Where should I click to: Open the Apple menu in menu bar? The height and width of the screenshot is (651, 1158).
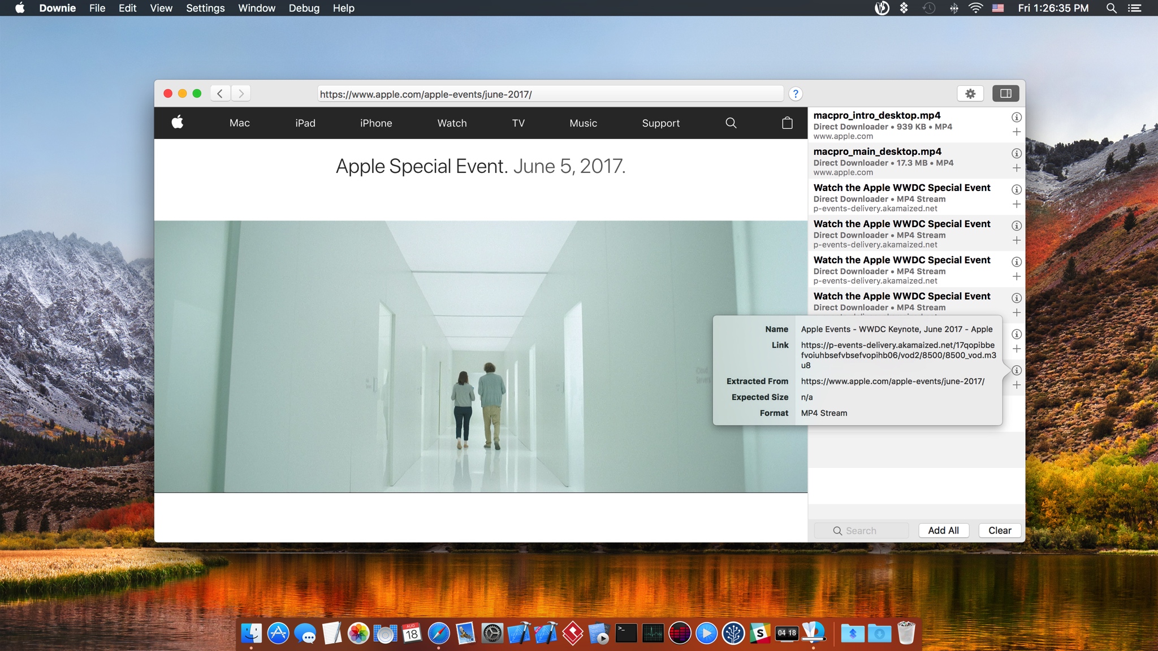point(20,8)
